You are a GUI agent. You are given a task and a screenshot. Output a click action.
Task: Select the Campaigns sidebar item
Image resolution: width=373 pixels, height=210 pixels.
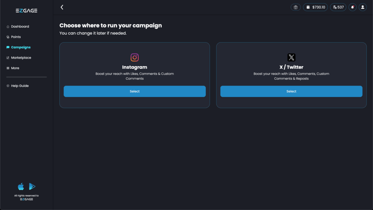pos(20,47)
